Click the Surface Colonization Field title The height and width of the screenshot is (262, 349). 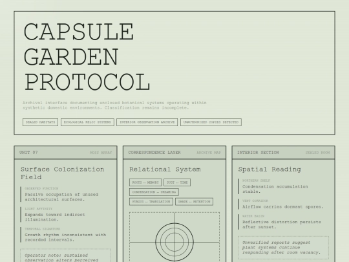pyautogui.click(x=62, y=173)
